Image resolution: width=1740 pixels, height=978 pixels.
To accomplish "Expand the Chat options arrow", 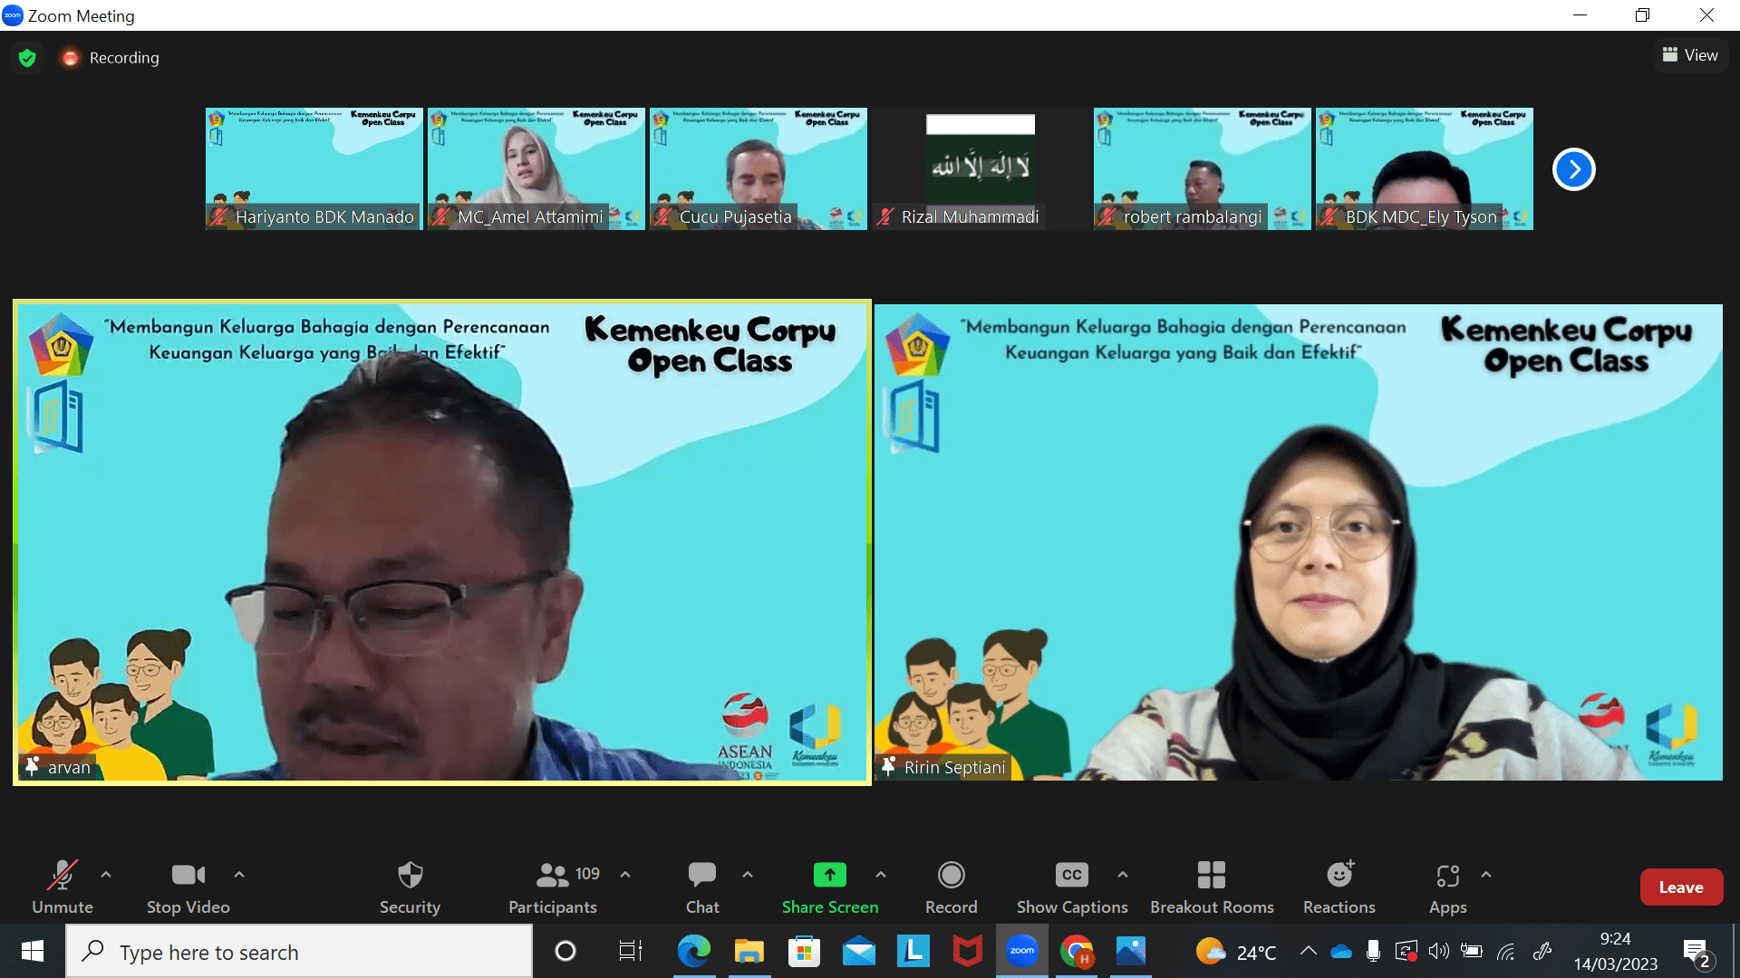I will coord(748,875).
